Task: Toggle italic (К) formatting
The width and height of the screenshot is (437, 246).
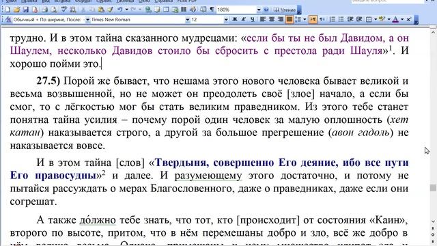Action: click(x=244, y=20)
